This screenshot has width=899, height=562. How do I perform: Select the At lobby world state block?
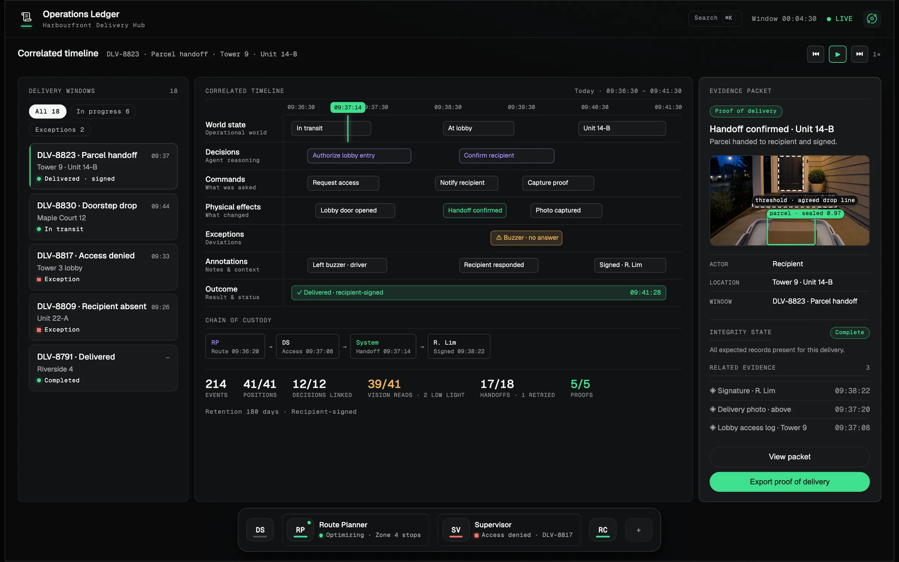[478, 128]
